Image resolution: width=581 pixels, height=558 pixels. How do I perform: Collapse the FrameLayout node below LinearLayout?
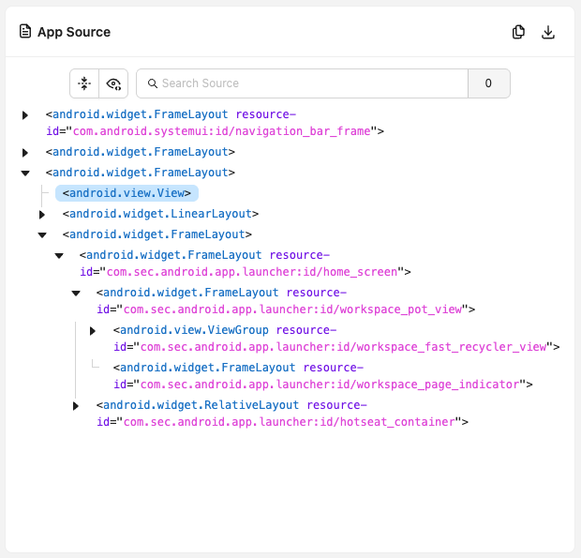tap(42, 235)
